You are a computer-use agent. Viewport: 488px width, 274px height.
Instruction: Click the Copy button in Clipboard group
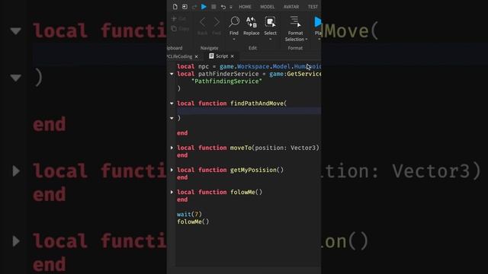180,29
